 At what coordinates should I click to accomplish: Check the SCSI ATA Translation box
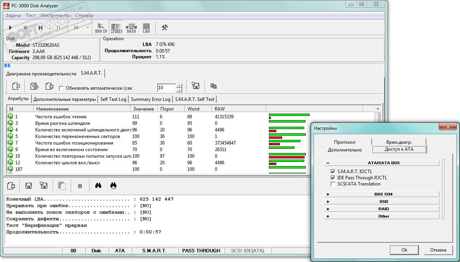click(x=333, y=184)
